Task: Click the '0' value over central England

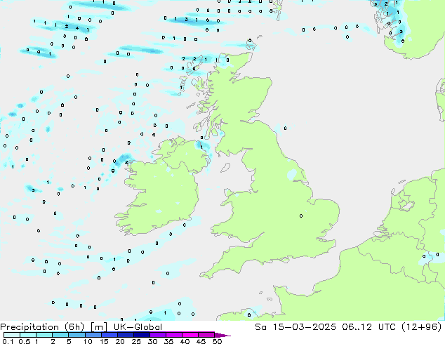Action: point(301,216)
